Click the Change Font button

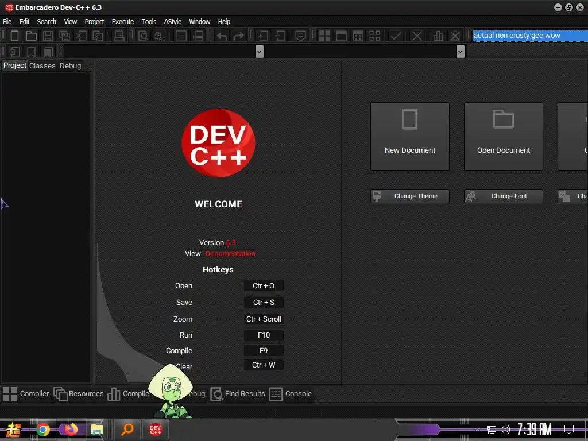(503, 196)
